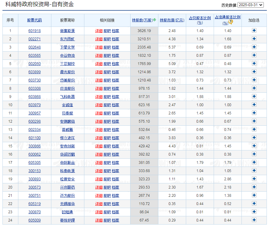Open 档案 for 安克创新
This screenshot has height=227, width=269.
116,146
